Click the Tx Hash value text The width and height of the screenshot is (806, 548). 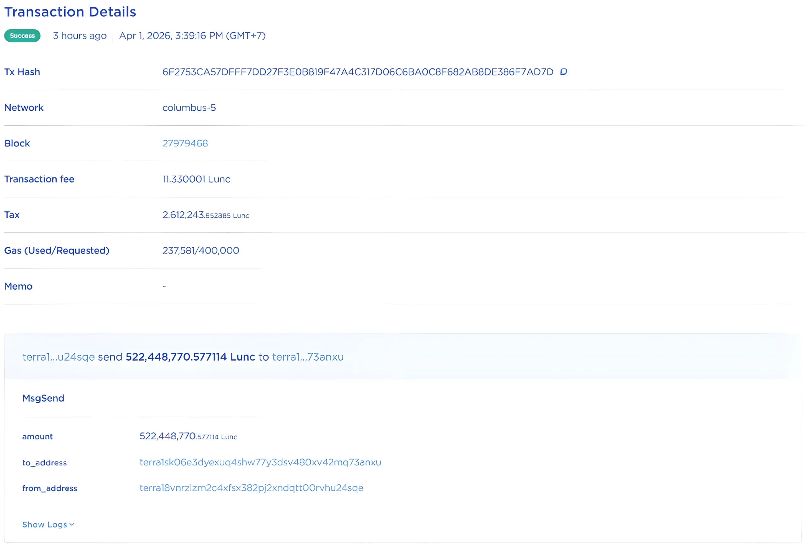tap(358, 72)
